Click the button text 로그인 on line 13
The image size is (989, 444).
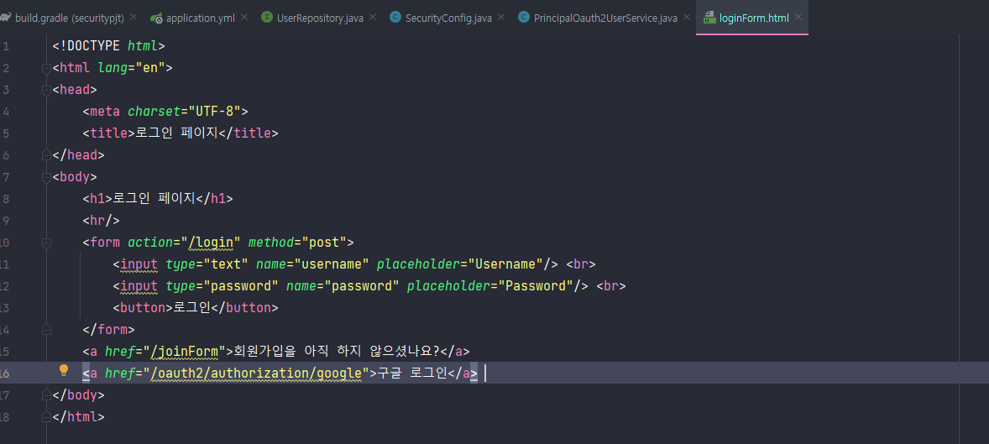[x=191, y=308]
